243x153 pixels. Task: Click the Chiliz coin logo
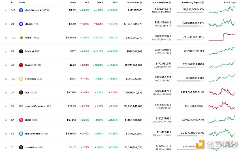(x=21, y=120)
